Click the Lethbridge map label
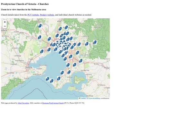This screenshot has height=130, width=174. point(17,56)
